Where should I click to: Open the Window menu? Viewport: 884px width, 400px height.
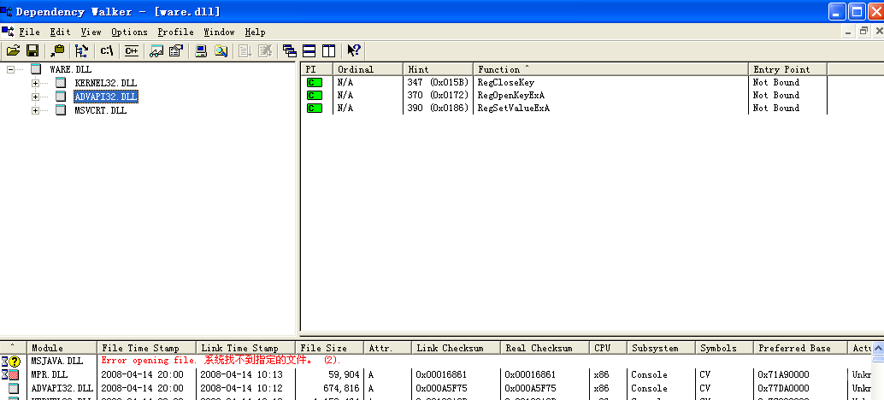pyautogui.click(x=220, y=32)
